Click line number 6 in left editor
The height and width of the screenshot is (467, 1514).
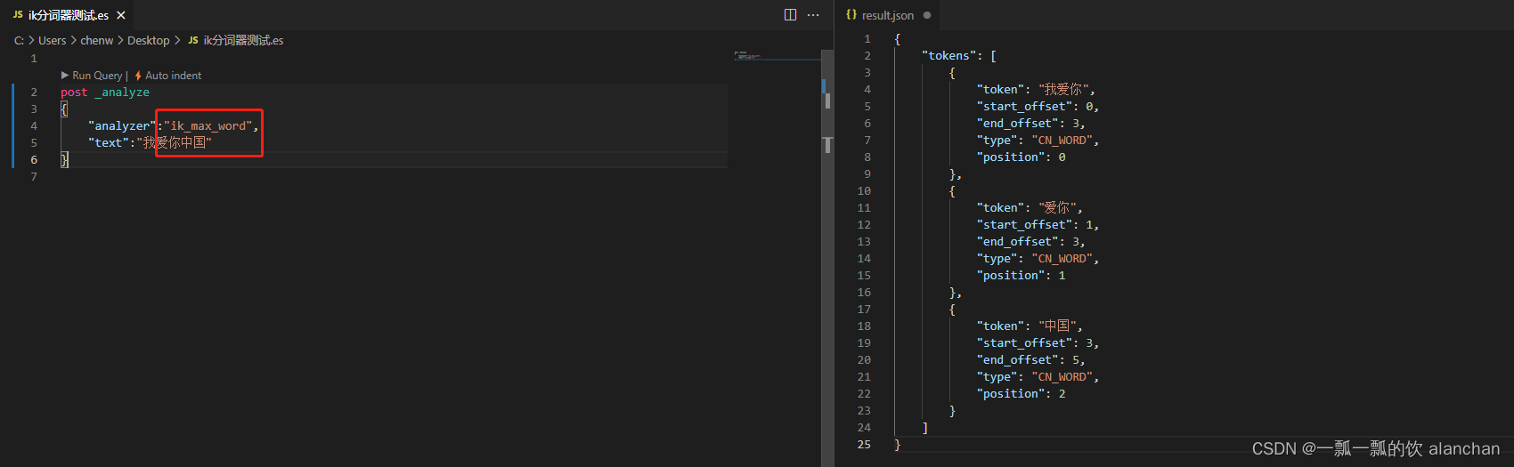pyautogui.click(x=34, y=160)
